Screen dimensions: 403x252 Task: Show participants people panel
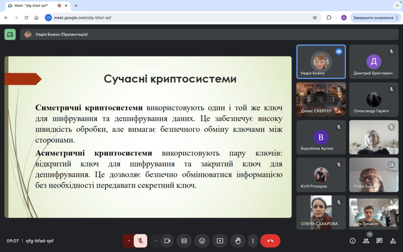coord(366,241)
